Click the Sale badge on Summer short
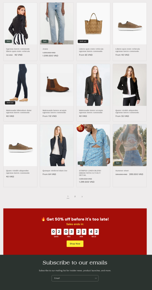This screenshot has width=152, height=290. tap(118, 163)
